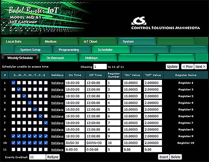Uncheck Saturday checkbox in row 7
209x162 pixels.
pyautogui.click(x=46, y=122)
